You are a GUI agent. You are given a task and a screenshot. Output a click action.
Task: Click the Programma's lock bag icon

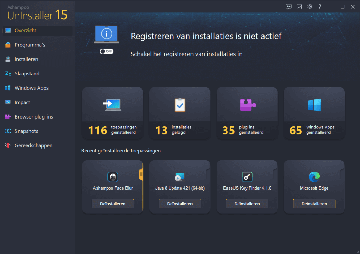pos(8,45)
